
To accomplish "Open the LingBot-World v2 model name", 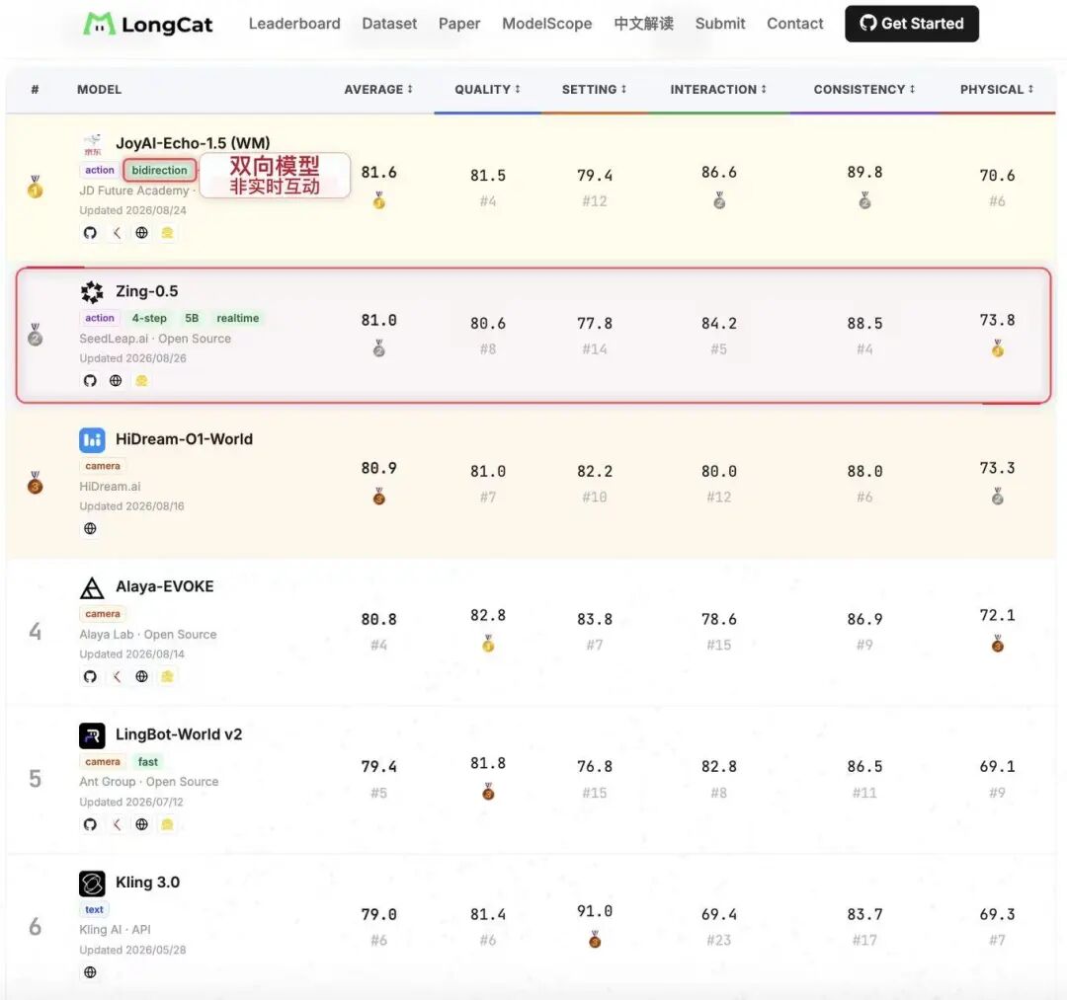I will pos(179,734).
